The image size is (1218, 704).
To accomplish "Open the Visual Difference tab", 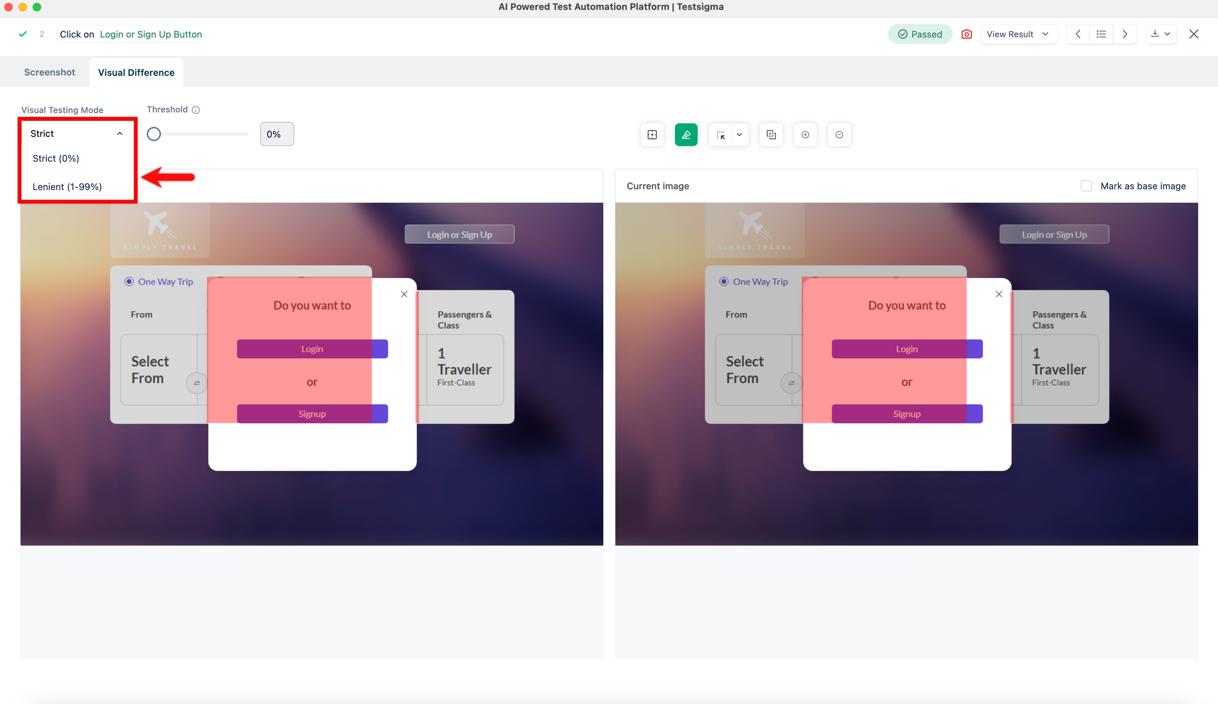I will [x=136, y=72].
